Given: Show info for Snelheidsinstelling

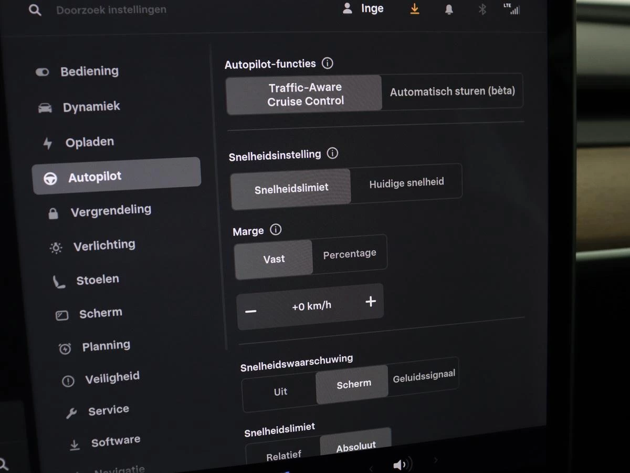Looking at the screenshot, I should tap(332, 153).
